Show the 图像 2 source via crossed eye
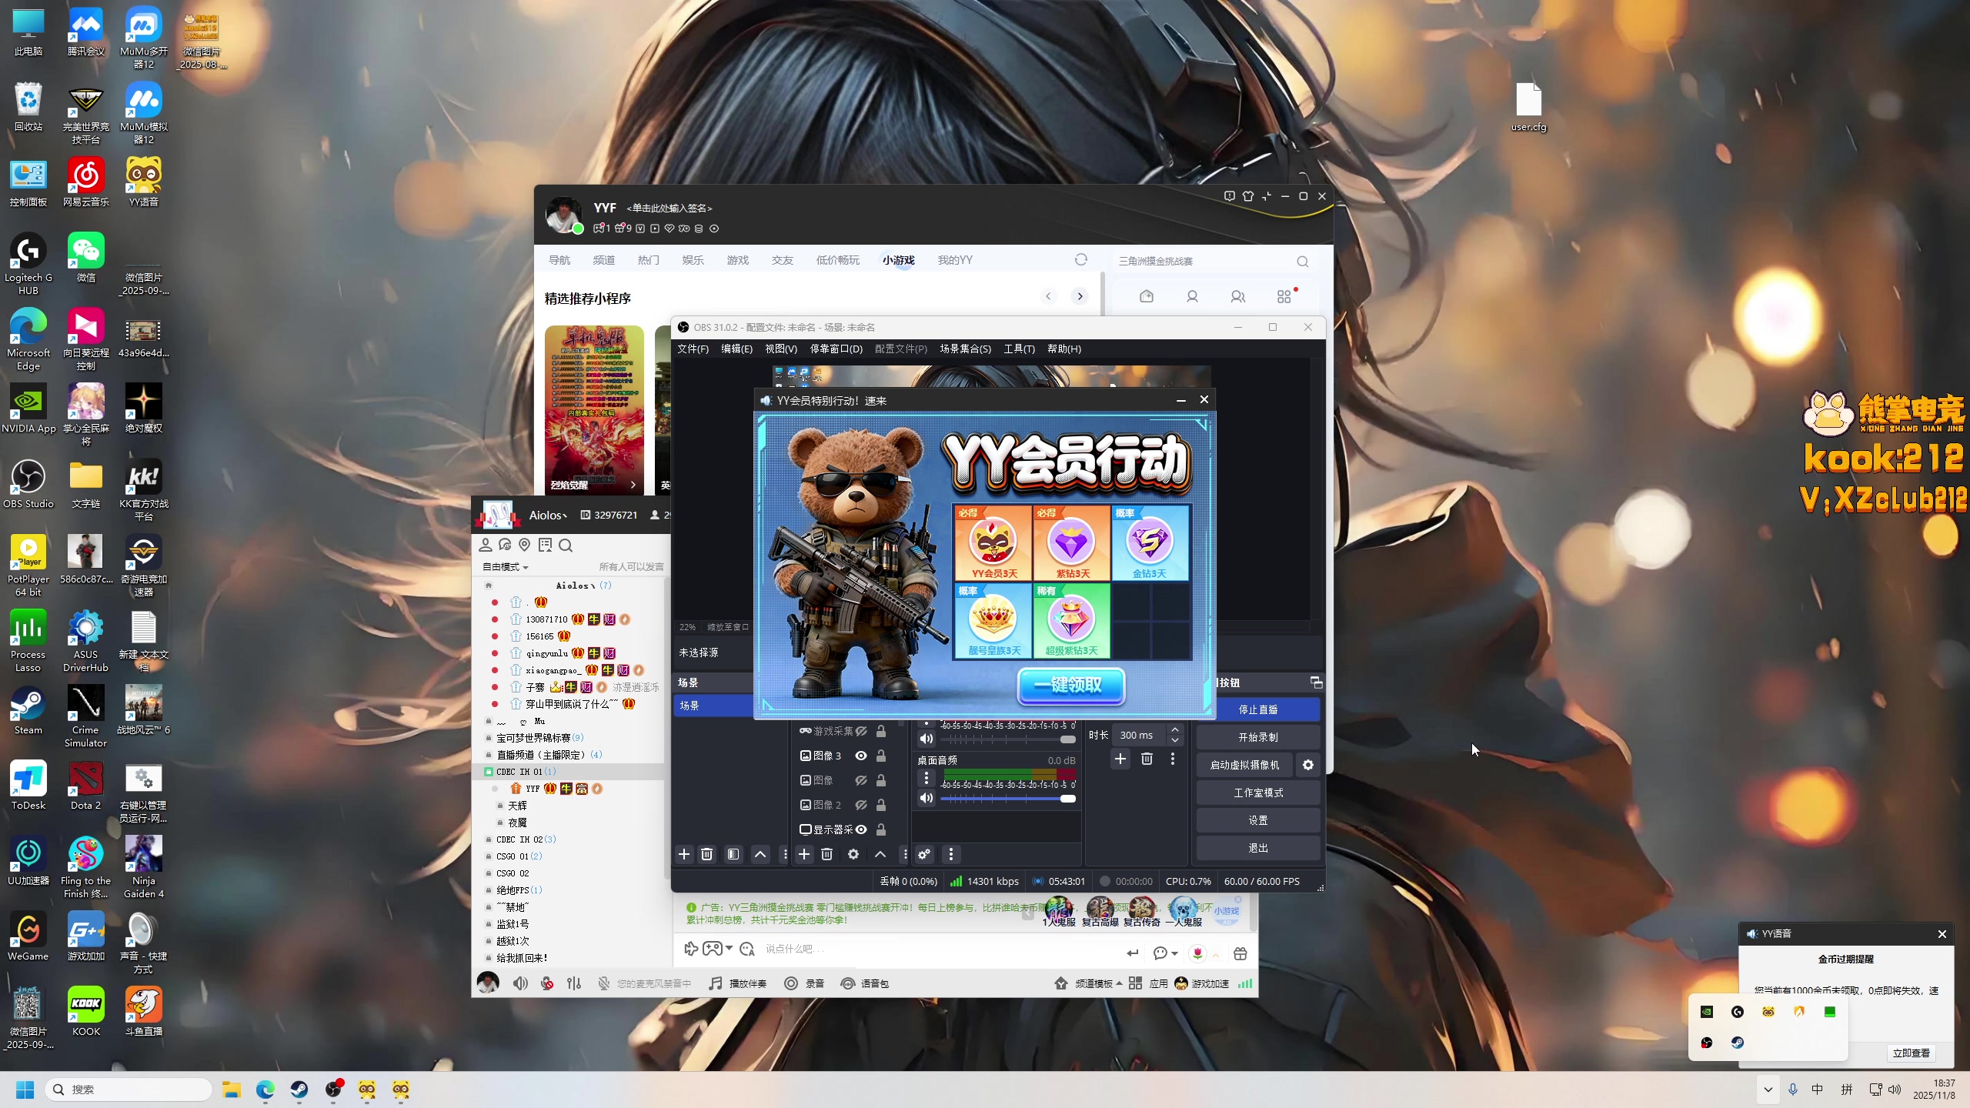1970x1108 pixels. [x=861, y=805]
